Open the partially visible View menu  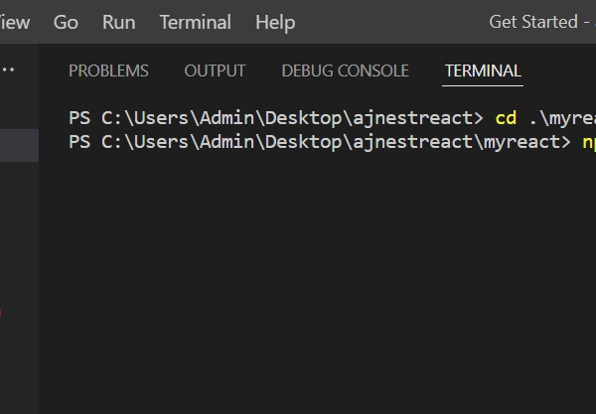coord(14,22)
